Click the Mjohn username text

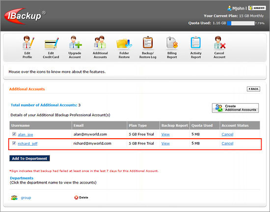(238, 8)
